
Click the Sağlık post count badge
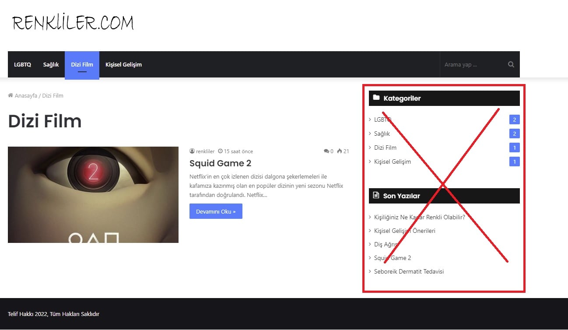(x=515, y=133)
